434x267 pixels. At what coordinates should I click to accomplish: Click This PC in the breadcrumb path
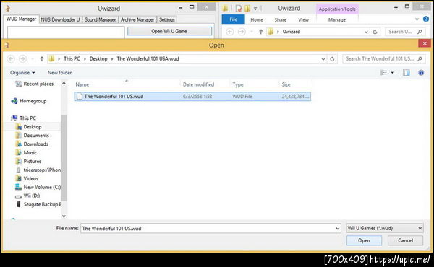coord(72,58)
